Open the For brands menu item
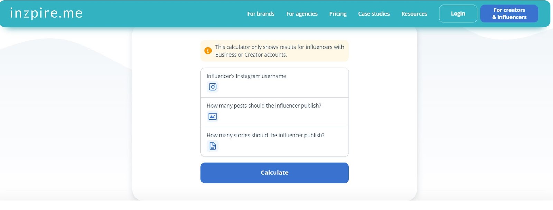The width and height of the screenshot is (553, 210). (x=261, y=14)
